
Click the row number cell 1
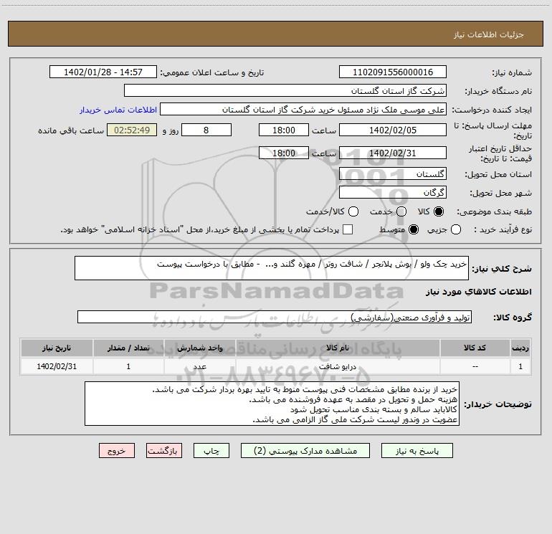click(x=520, y=366)
